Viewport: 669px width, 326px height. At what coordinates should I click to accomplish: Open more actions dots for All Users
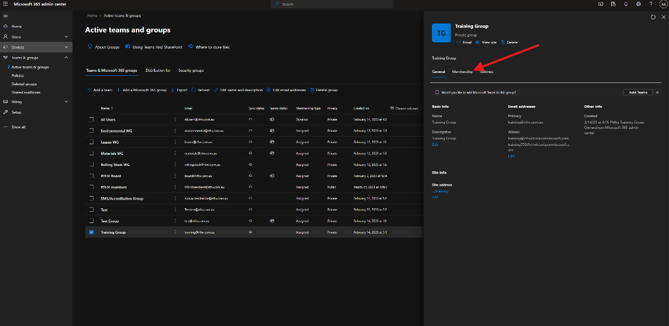point(175,119)
